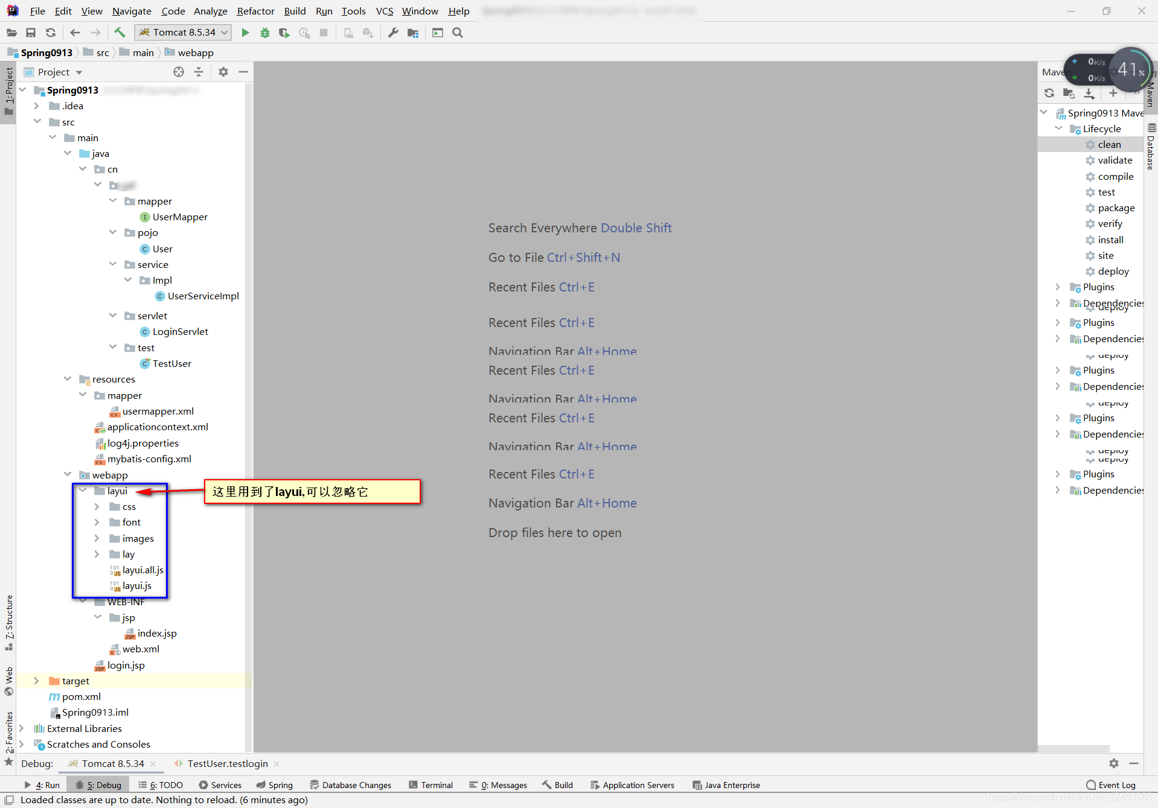Click the Search everywhere magnifier icon
Viewport: 1158px width, 808px height.
(x=458, y=33)
